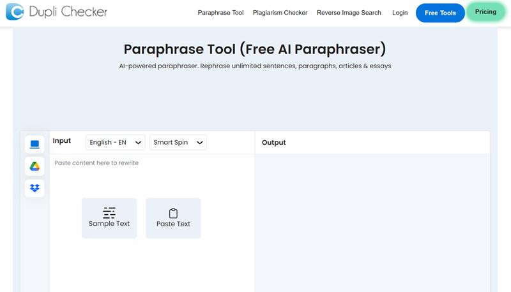Viewport: 511px width, 292px height.
Task: Click the Dupli Checker brand text
Action: [68, 12]
